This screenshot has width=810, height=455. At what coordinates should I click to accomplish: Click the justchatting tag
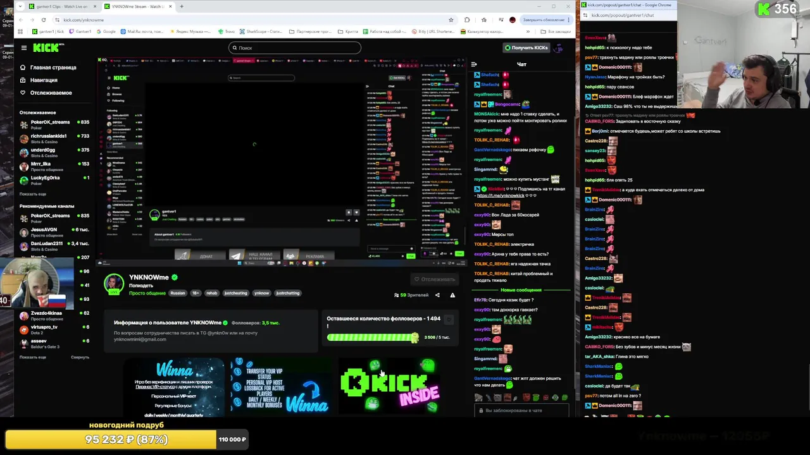(x=287, y=293)
